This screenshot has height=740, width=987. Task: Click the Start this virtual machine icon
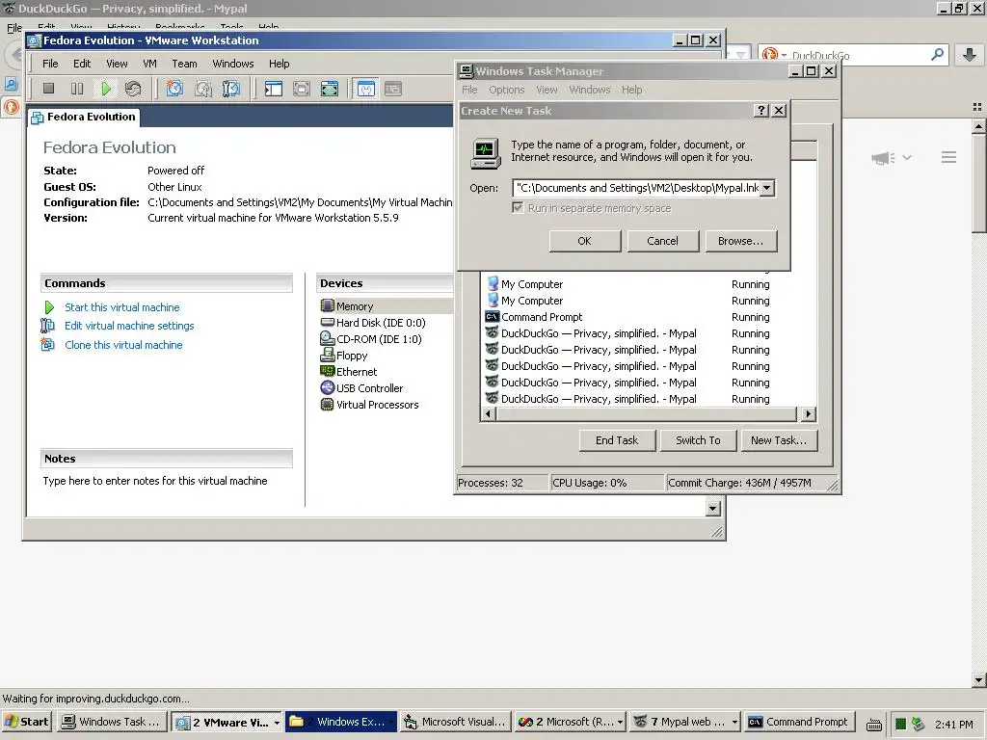(49, 307)
